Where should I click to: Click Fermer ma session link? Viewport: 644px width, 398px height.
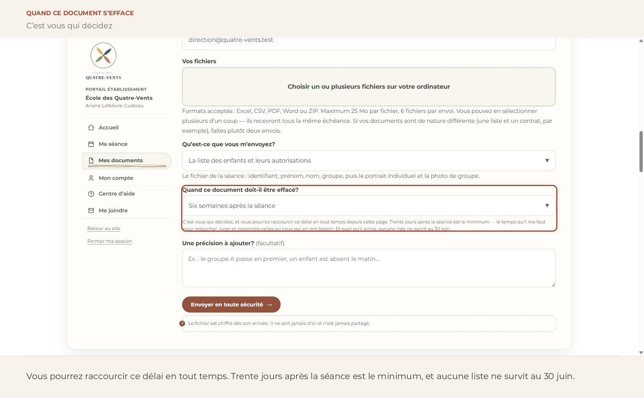[110, 241]
